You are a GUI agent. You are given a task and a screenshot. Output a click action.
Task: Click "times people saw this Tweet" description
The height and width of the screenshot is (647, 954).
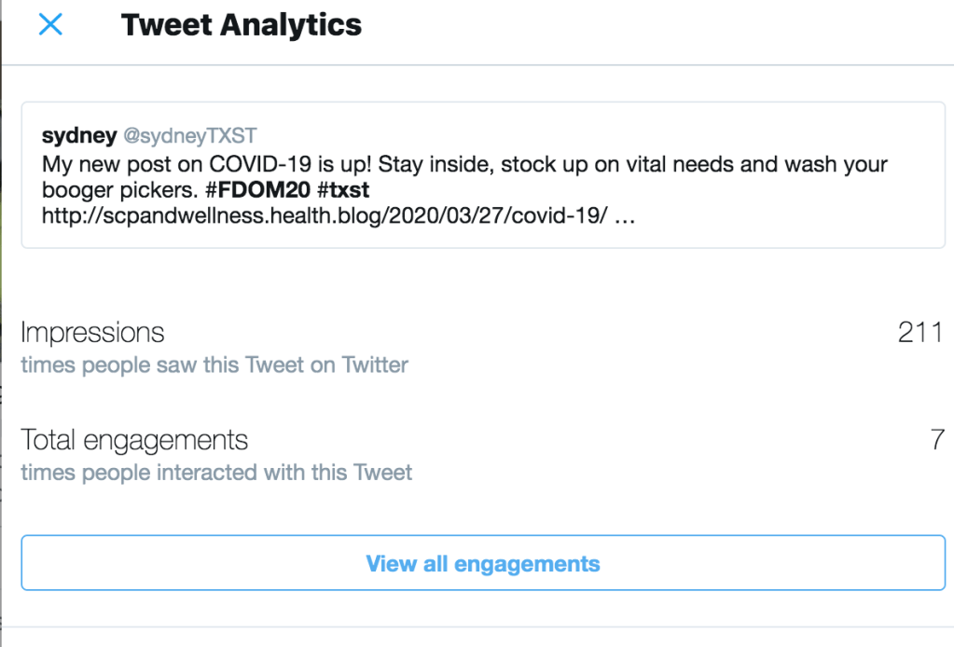point(214,365)
